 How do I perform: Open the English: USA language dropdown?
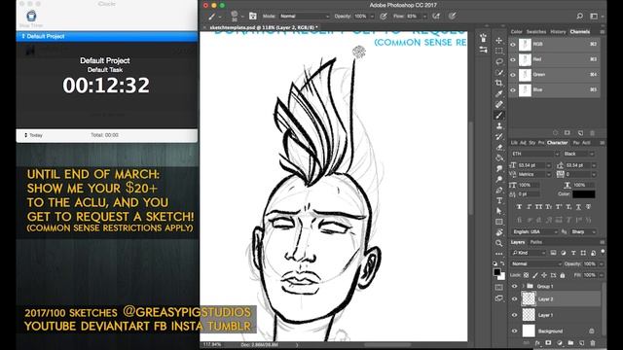click(x=534, y=231)
